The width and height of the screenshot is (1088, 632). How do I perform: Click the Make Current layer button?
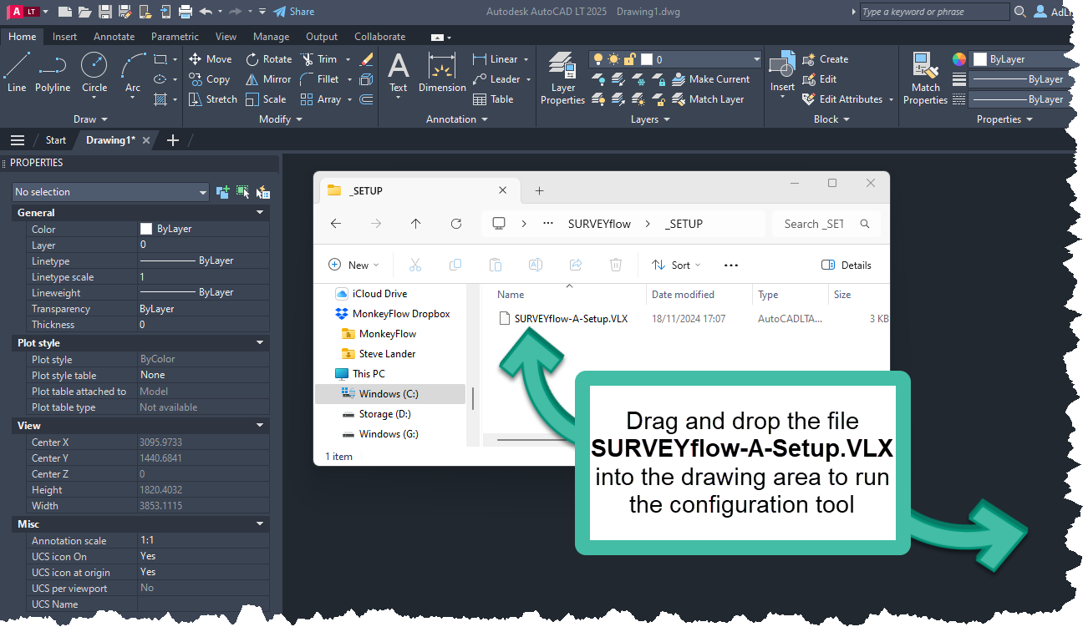[x=719, y=79]
